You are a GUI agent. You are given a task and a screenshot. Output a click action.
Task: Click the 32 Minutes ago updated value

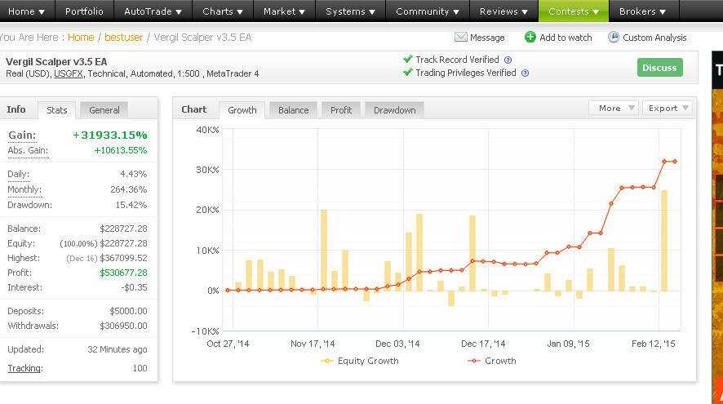click(x=118, y=349)
